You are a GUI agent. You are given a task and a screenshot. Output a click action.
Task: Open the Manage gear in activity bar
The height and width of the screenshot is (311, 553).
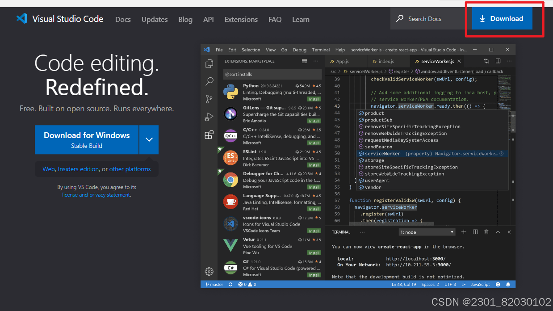[x=209, y=271]
